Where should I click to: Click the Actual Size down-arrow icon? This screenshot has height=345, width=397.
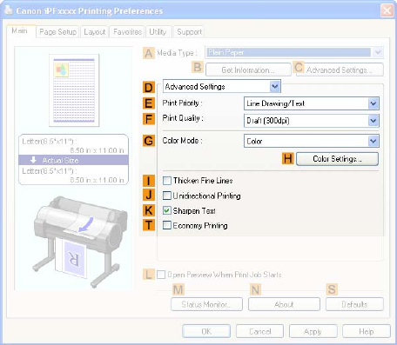(33, 160)
